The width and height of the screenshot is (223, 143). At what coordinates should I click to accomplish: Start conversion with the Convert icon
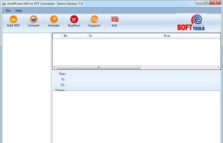click(x=34, y=19)
